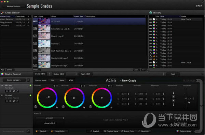Step Shadows B value

[x=128, y=104]
